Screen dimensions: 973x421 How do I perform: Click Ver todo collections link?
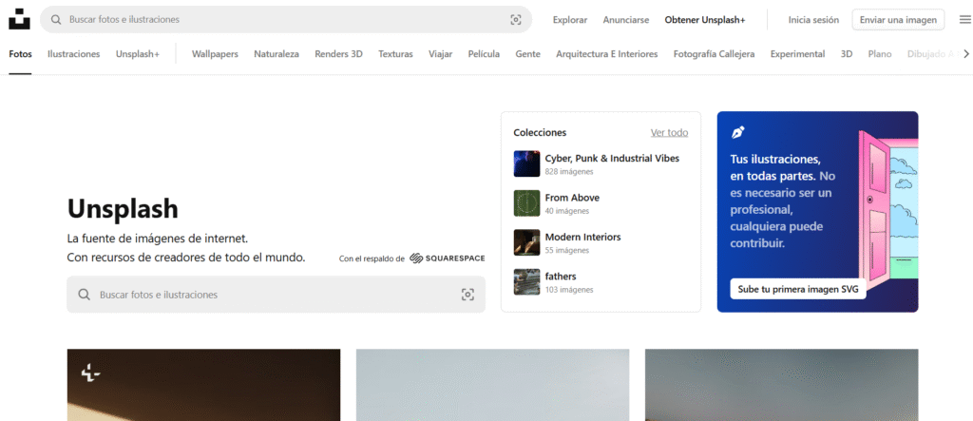[669, 132]
